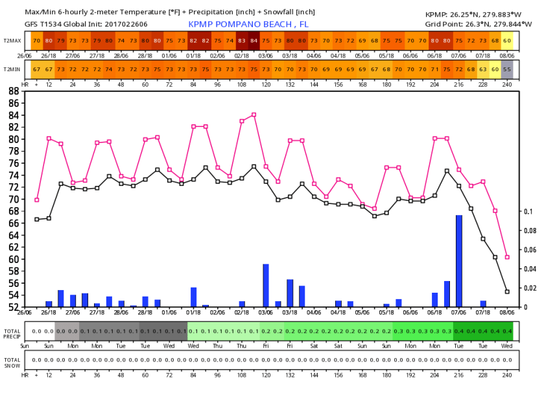The image size is (544, 408).
Task: Click the last pink max-temperature marker on the right
Action: tap(507, 257)
